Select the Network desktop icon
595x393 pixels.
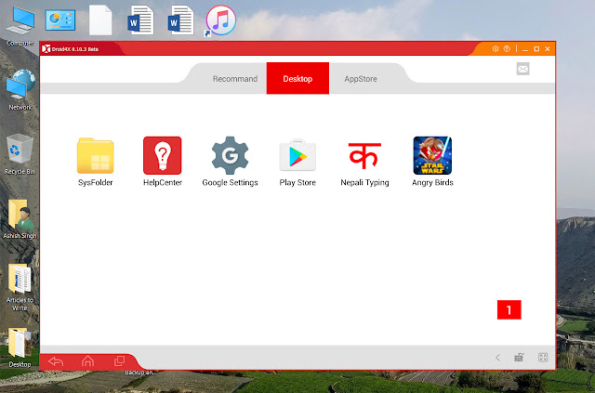20,90
